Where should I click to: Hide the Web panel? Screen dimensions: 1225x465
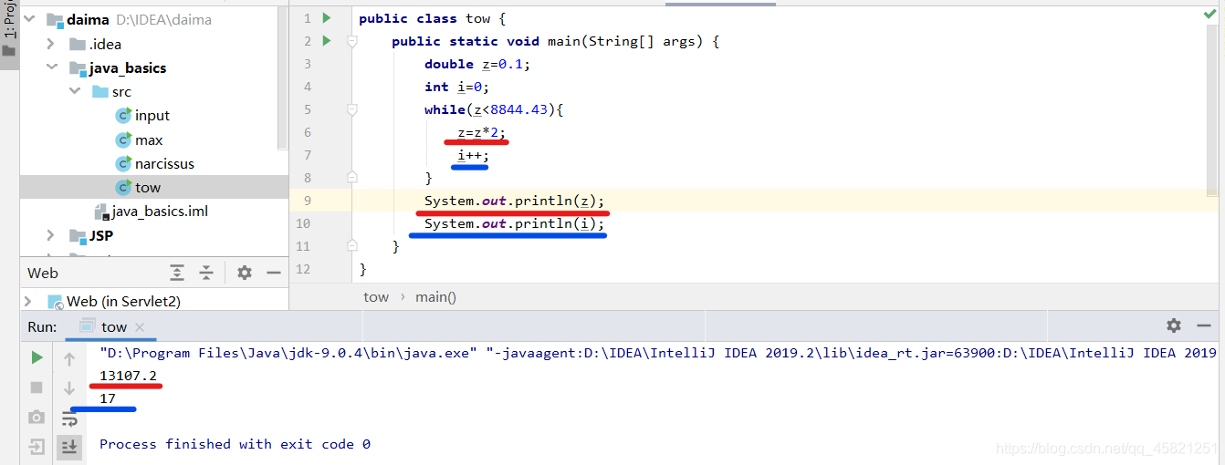click(x=274, y=273)
